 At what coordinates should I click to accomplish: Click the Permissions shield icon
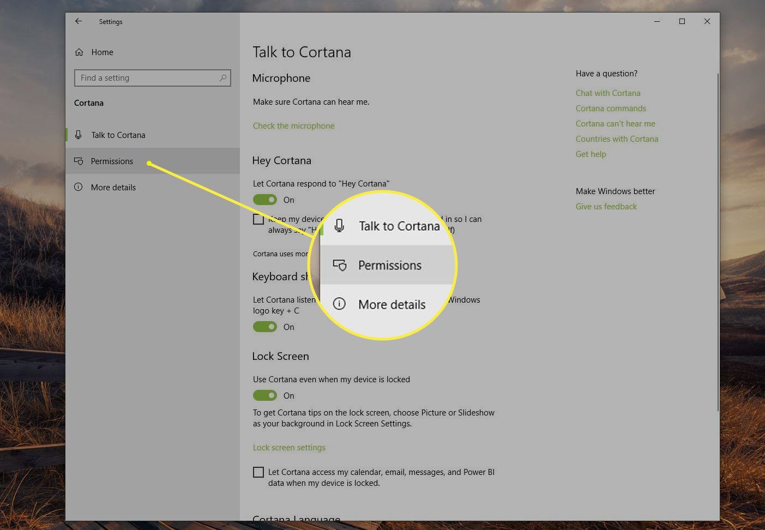(79, 161)
